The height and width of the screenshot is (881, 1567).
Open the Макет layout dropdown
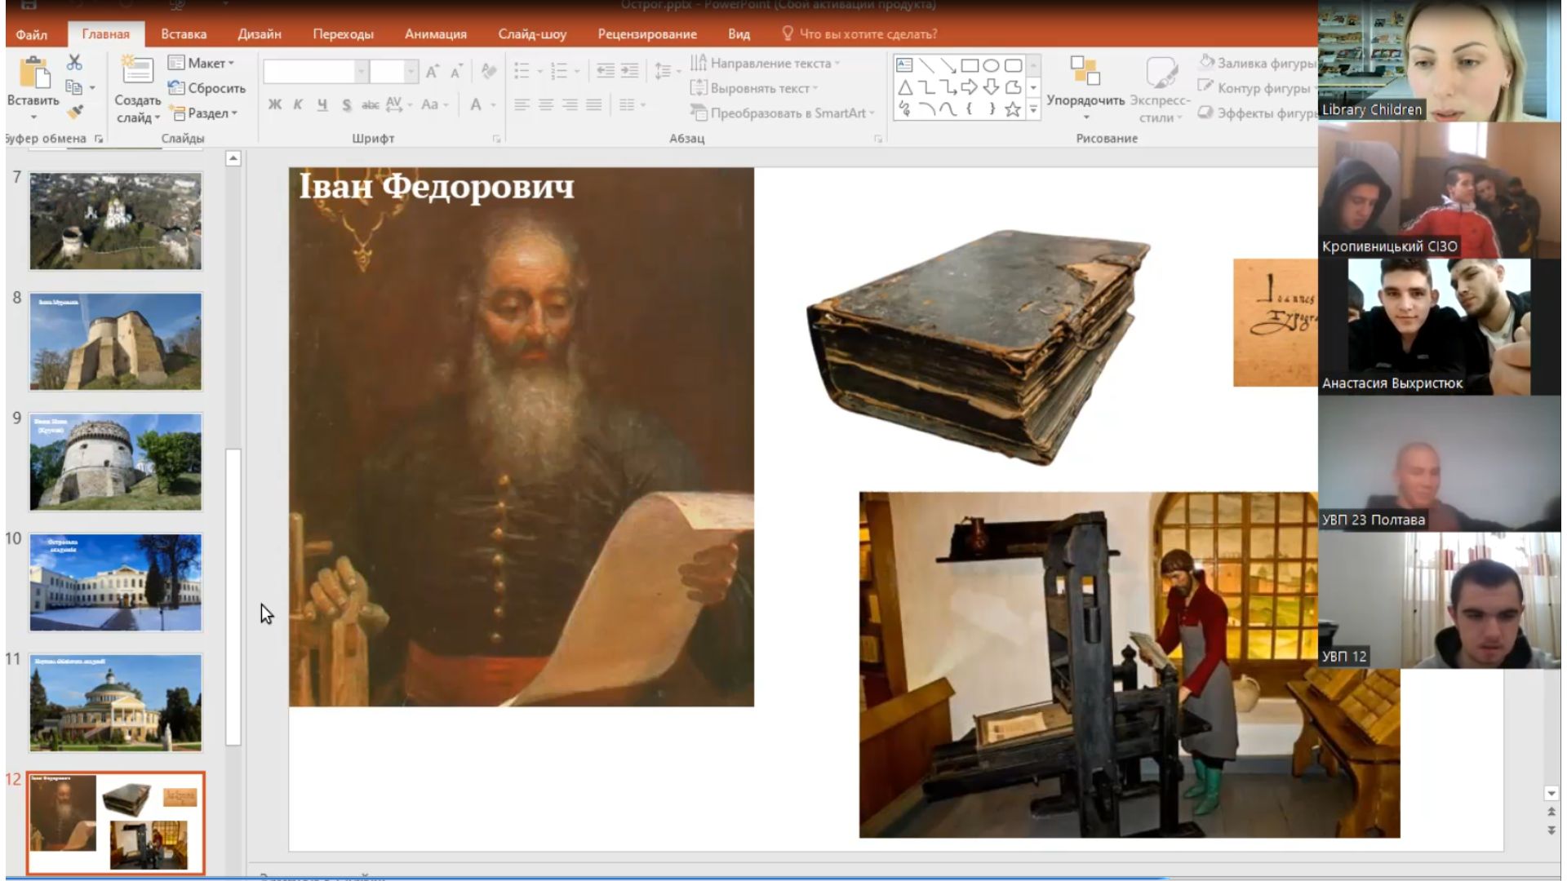point(201,63)
